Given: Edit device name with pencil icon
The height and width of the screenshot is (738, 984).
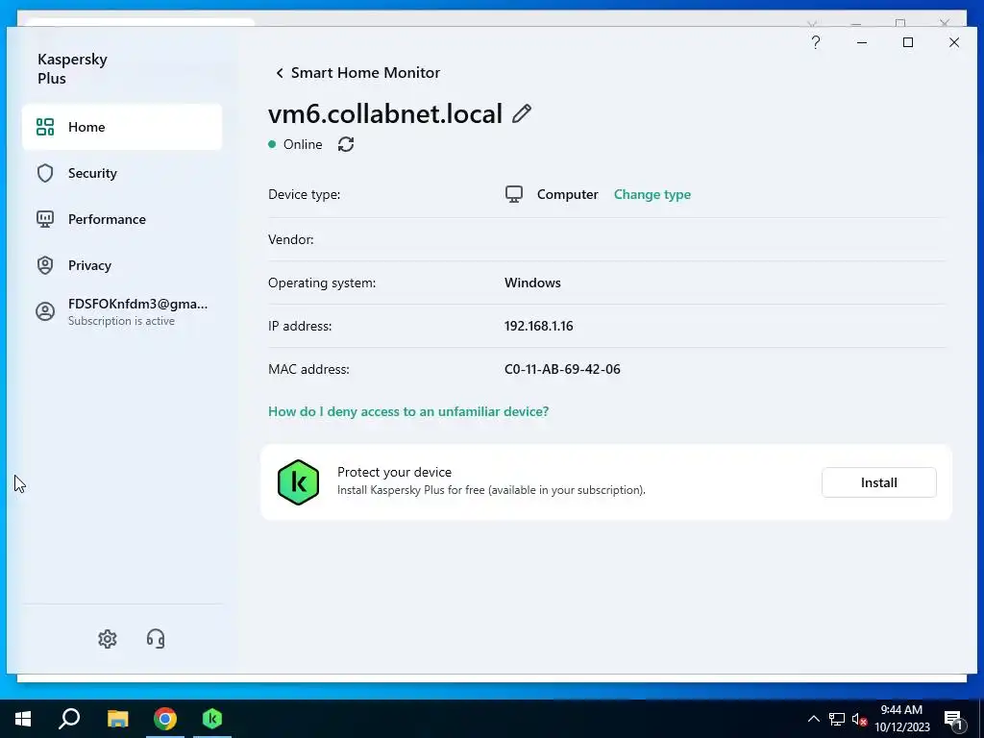Looking at the screenshot, I should 522,113.
